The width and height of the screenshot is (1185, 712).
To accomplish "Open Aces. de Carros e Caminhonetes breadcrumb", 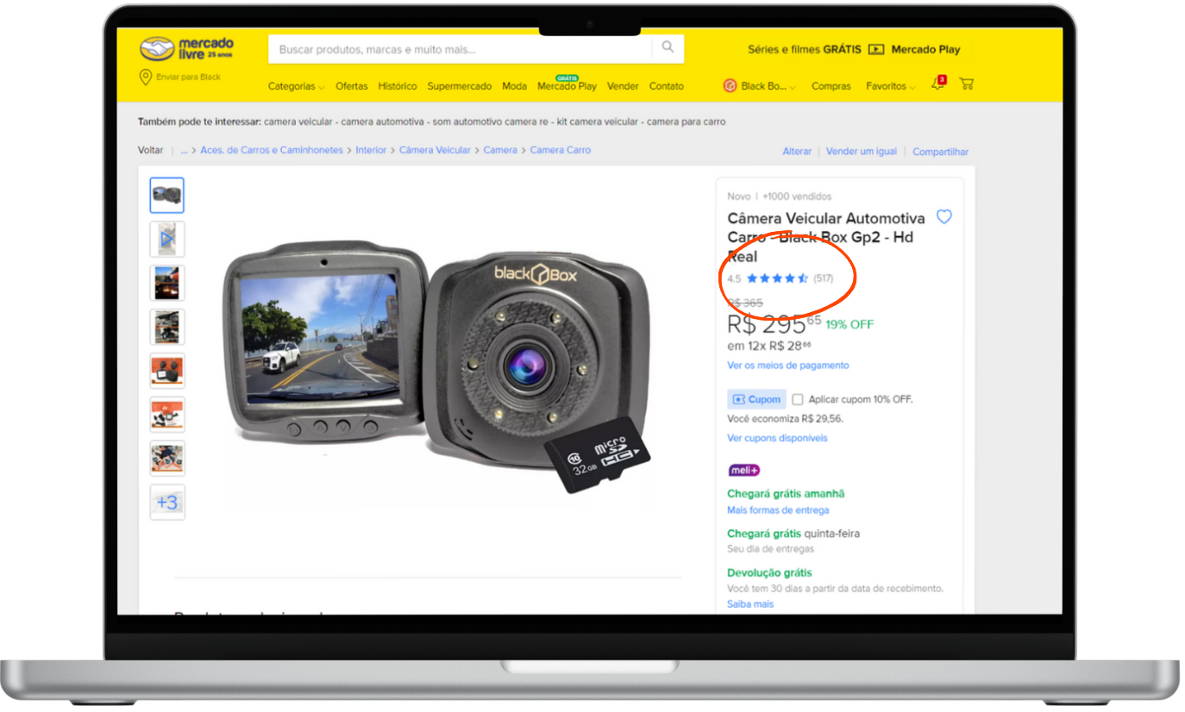I will pos(272,150).
